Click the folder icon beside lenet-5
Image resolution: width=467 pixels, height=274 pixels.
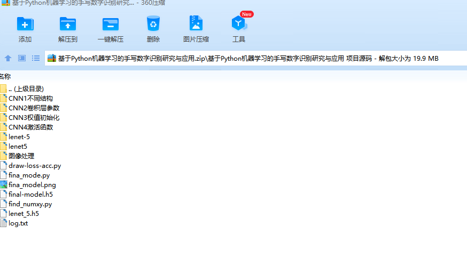[3, 137]
